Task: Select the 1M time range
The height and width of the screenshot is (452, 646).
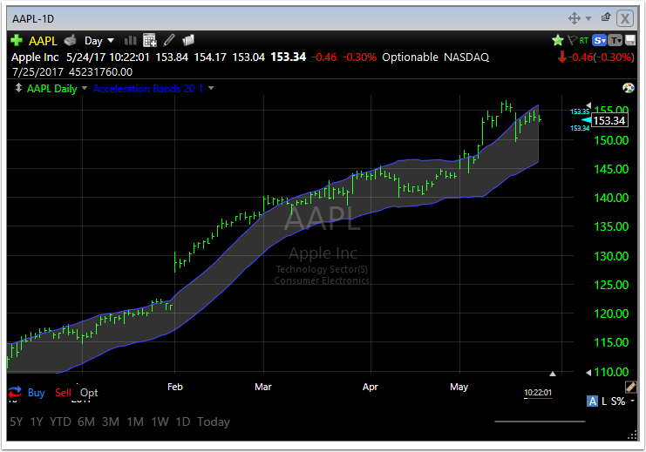Action: 135,422
